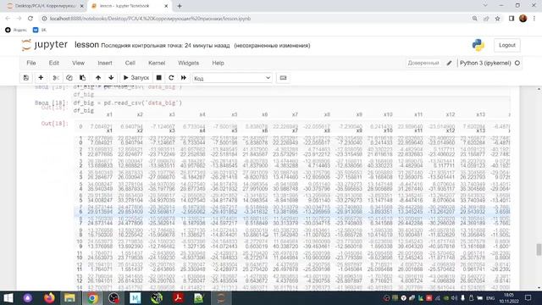Screen dimensions: 542x305
Task: Move selected cell down with arrow icon
Action: click(111, 78)
